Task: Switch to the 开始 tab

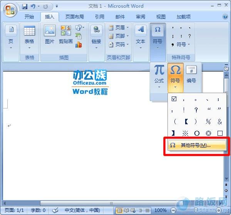Action: pyautogui.click(x=29, y=17)
